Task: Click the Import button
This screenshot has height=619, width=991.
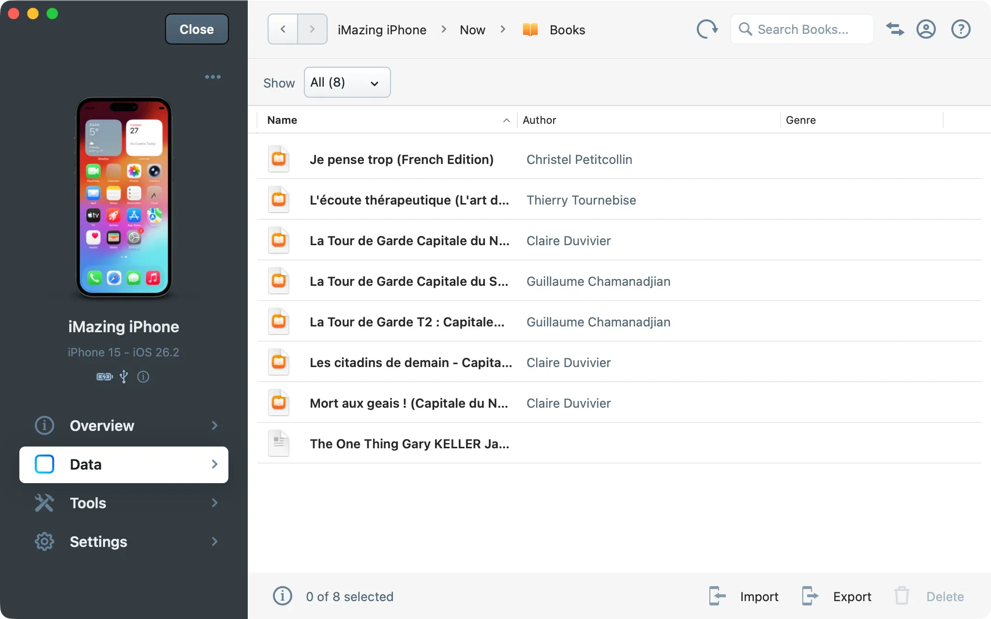Action: 744,596
